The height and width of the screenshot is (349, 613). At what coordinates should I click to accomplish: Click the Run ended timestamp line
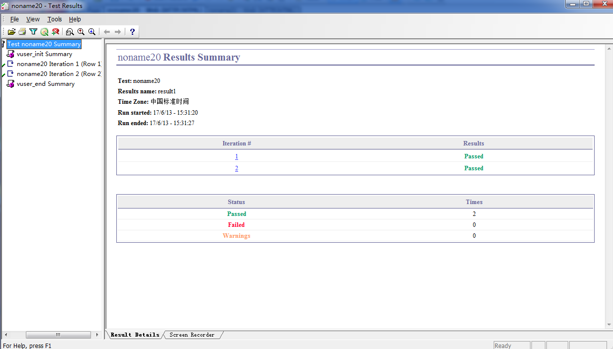click(x=156, y=123)
